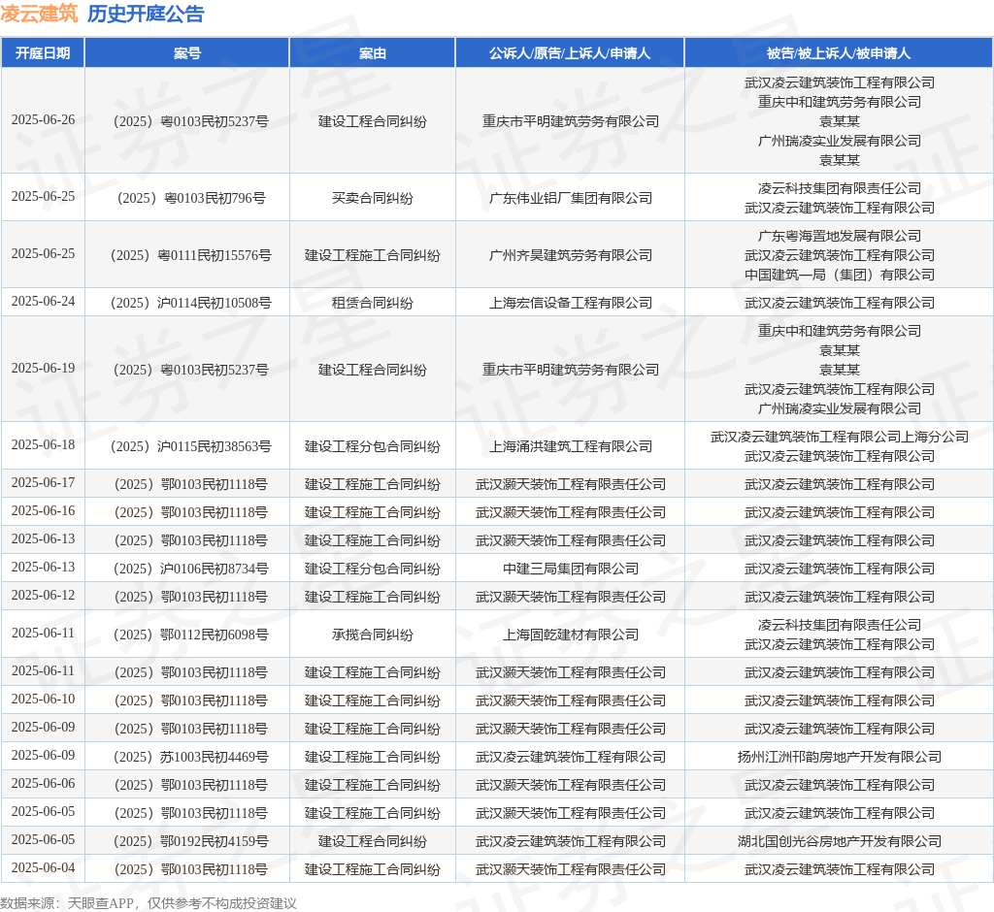Select the date cell 2025-06-19
Screen dimensions: 994x912
(43, 369)
